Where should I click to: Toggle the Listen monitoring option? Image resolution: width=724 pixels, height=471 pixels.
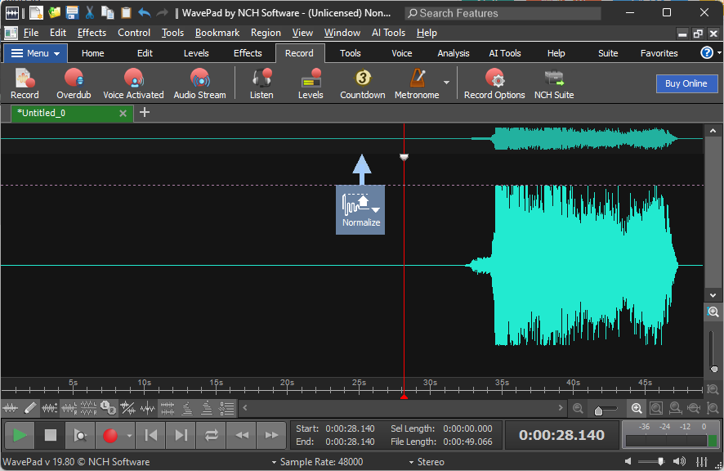(x=261, y=82)
